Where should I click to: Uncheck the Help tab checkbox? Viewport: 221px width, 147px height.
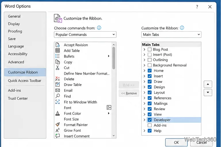pos(150,131)
